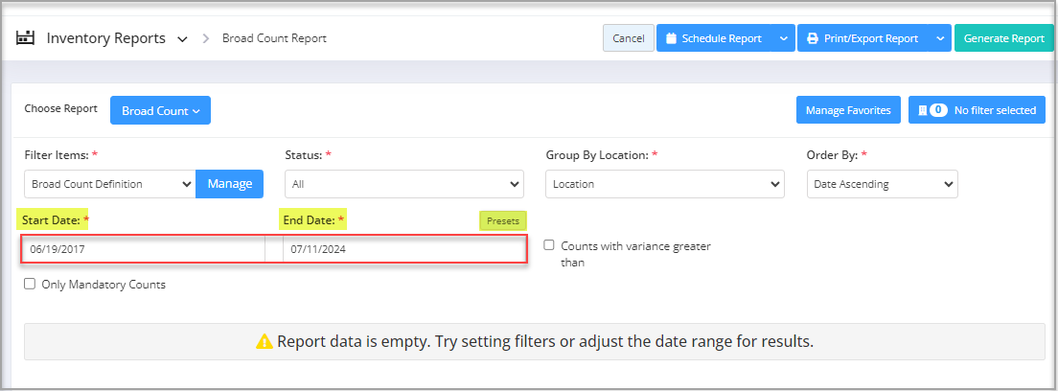
Task: Open the Group By Location dropdown
Action: (x=664, y=184)
